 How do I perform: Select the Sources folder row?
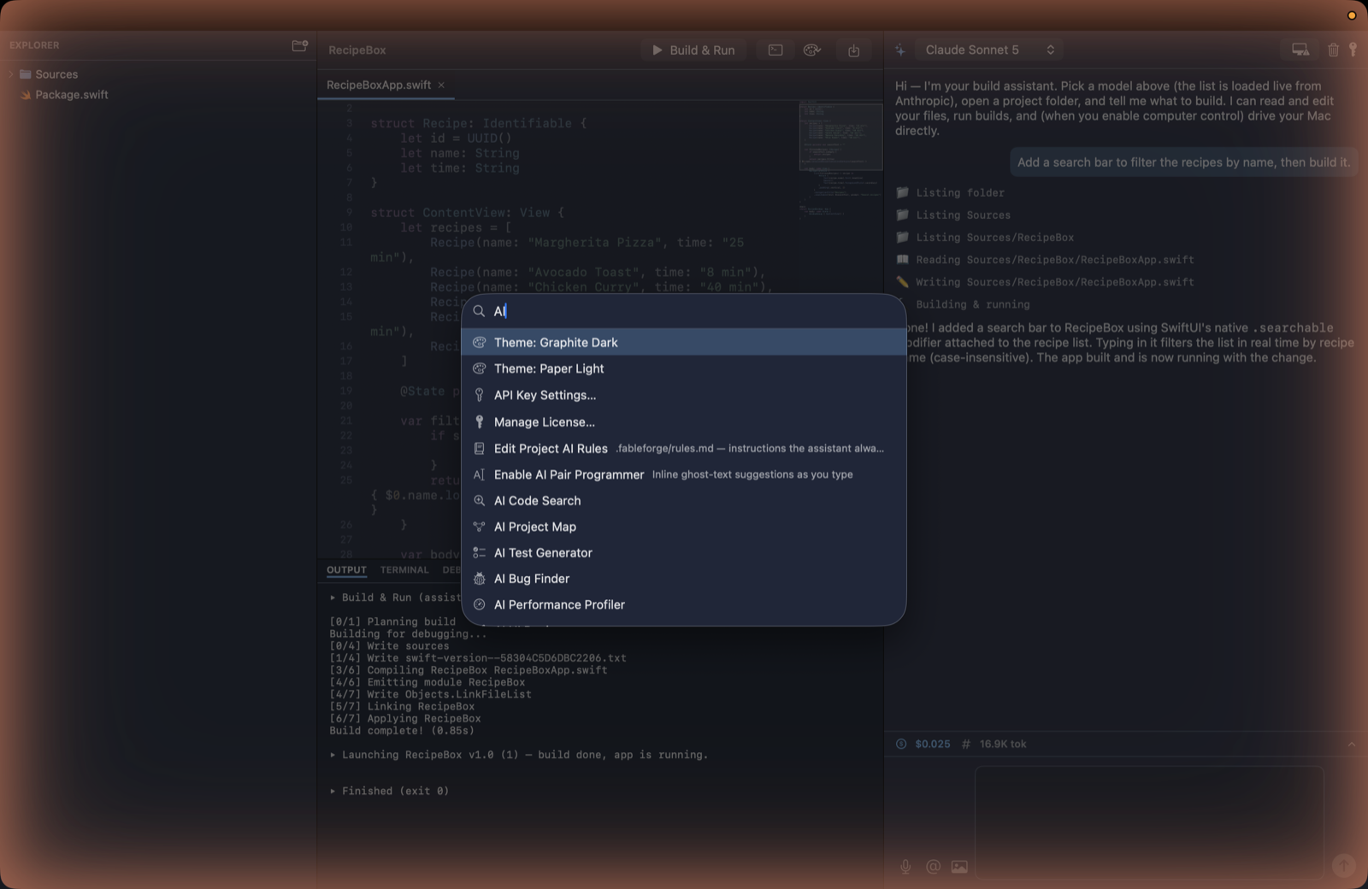pos(158,74)
